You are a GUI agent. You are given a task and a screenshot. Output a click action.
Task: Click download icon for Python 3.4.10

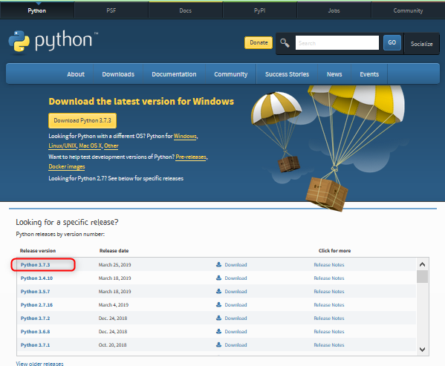(218, 278)
